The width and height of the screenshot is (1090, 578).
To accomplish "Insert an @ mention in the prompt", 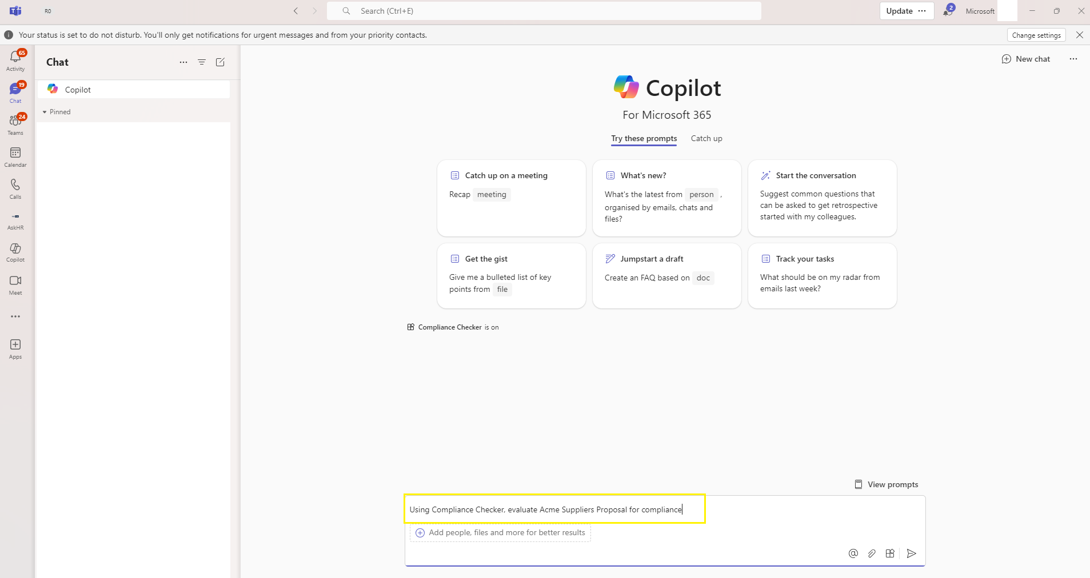I will click(x=853, y=553).
